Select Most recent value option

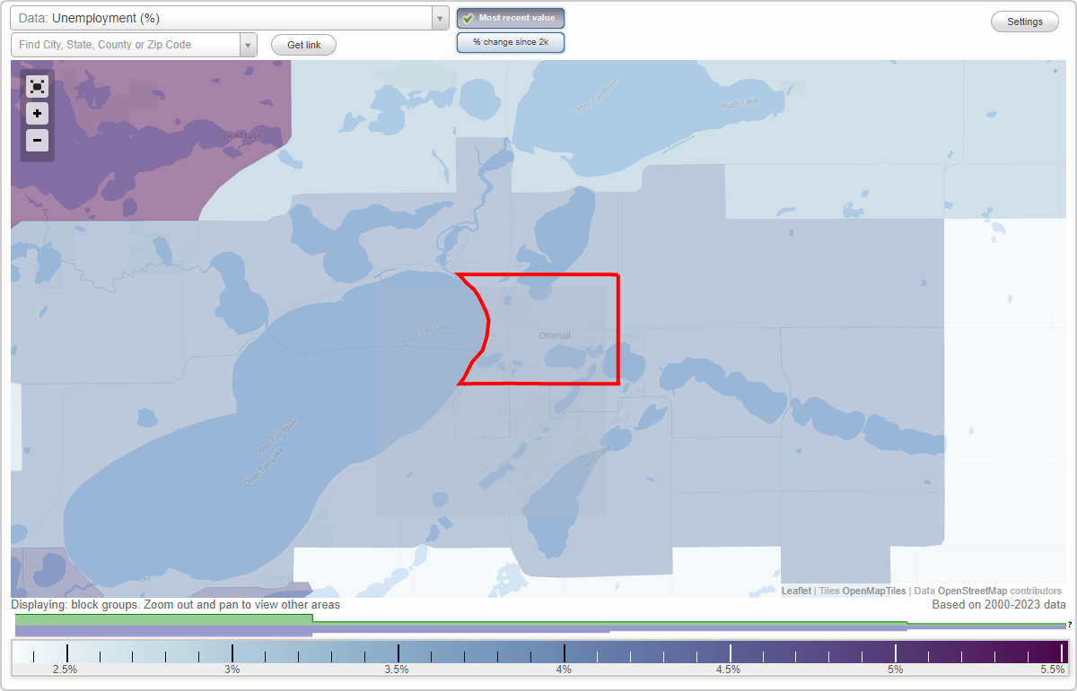coord(511,18)
